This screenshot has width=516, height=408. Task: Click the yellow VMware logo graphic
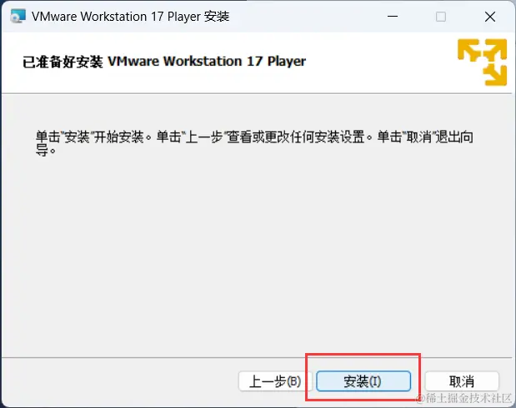tap(482, 62)
